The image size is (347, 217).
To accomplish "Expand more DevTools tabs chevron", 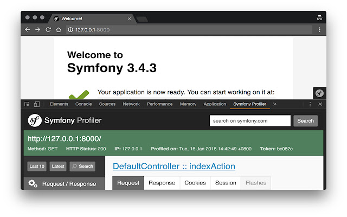I will click(275, 104).
